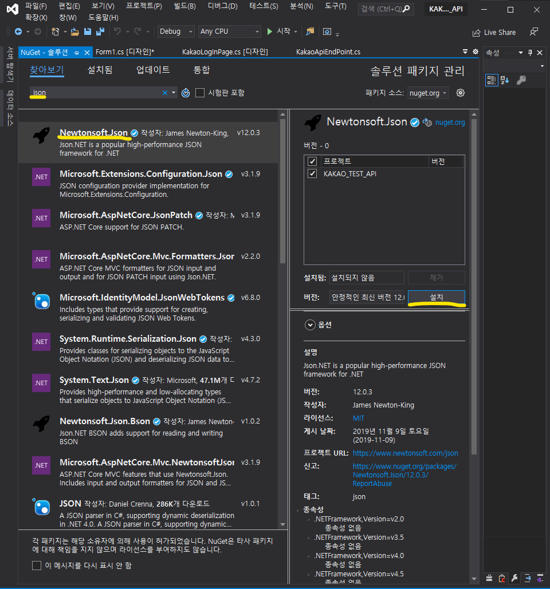This screenshot has width=550, height=589.
Task: Open the MIT license link
Action: [x=359, y=418]
